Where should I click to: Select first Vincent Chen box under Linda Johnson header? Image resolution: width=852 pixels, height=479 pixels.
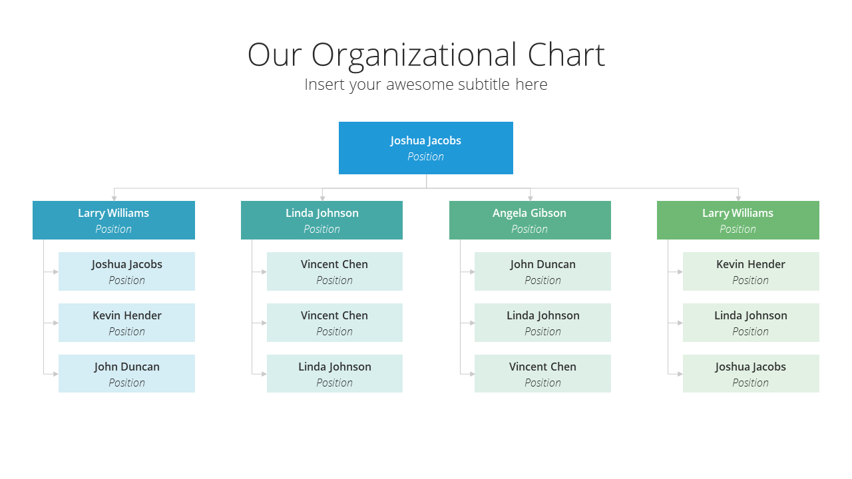tap(335, 271)
